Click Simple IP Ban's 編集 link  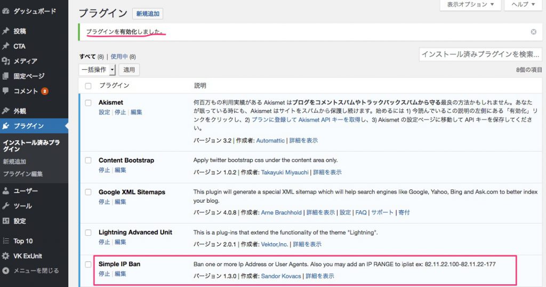[120, 274]
